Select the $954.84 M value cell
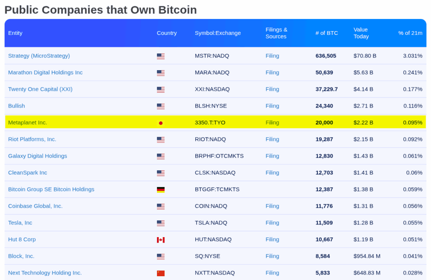The height and width of the screenshot is (280, 431). click(367, 256)
